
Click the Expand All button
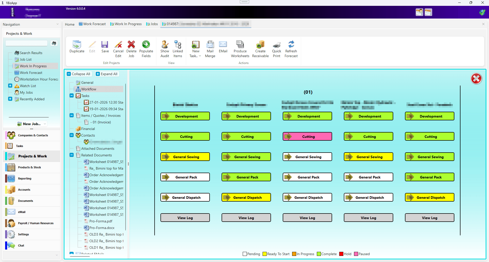tap(107, 74)
